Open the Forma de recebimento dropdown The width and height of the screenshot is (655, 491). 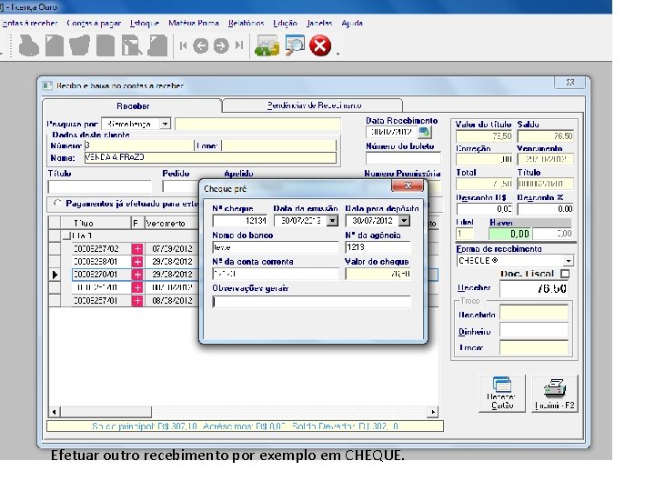[x=568, y=261]
